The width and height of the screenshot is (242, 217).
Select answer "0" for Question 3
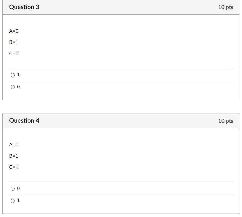click(x=12, y=87)
